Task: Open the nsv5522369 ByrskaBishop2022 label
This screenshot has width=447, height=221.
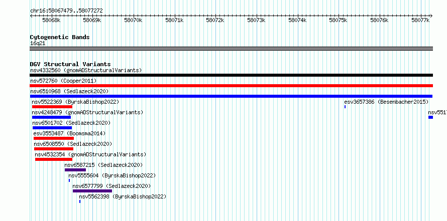Action: (75, 102)
